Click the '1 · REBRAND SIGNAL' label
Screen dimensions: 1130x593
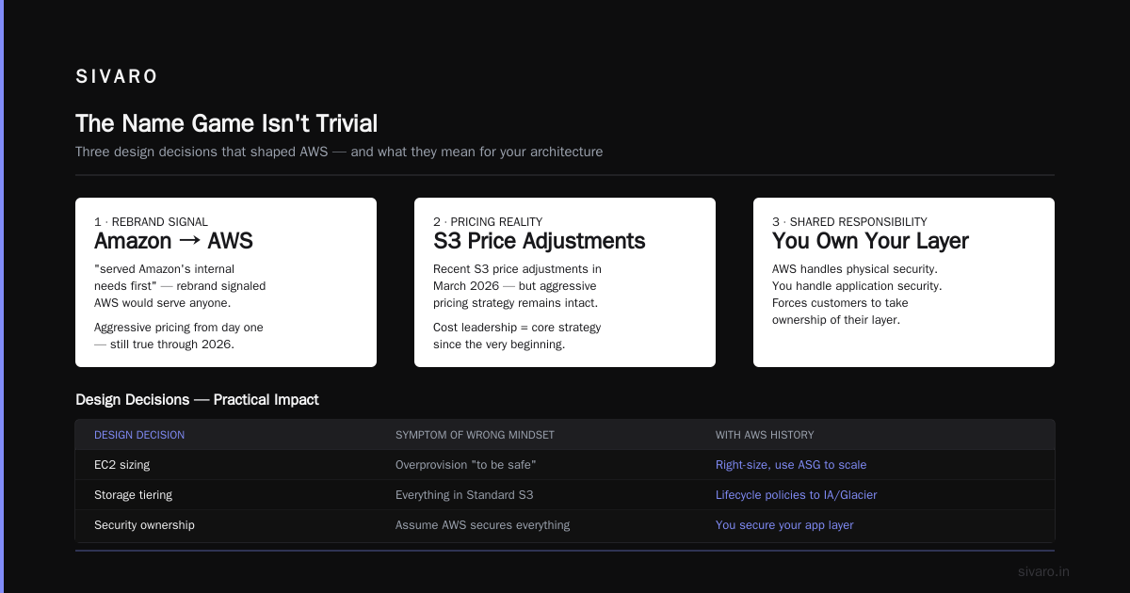pyautogui.click(x=151, y=222)
